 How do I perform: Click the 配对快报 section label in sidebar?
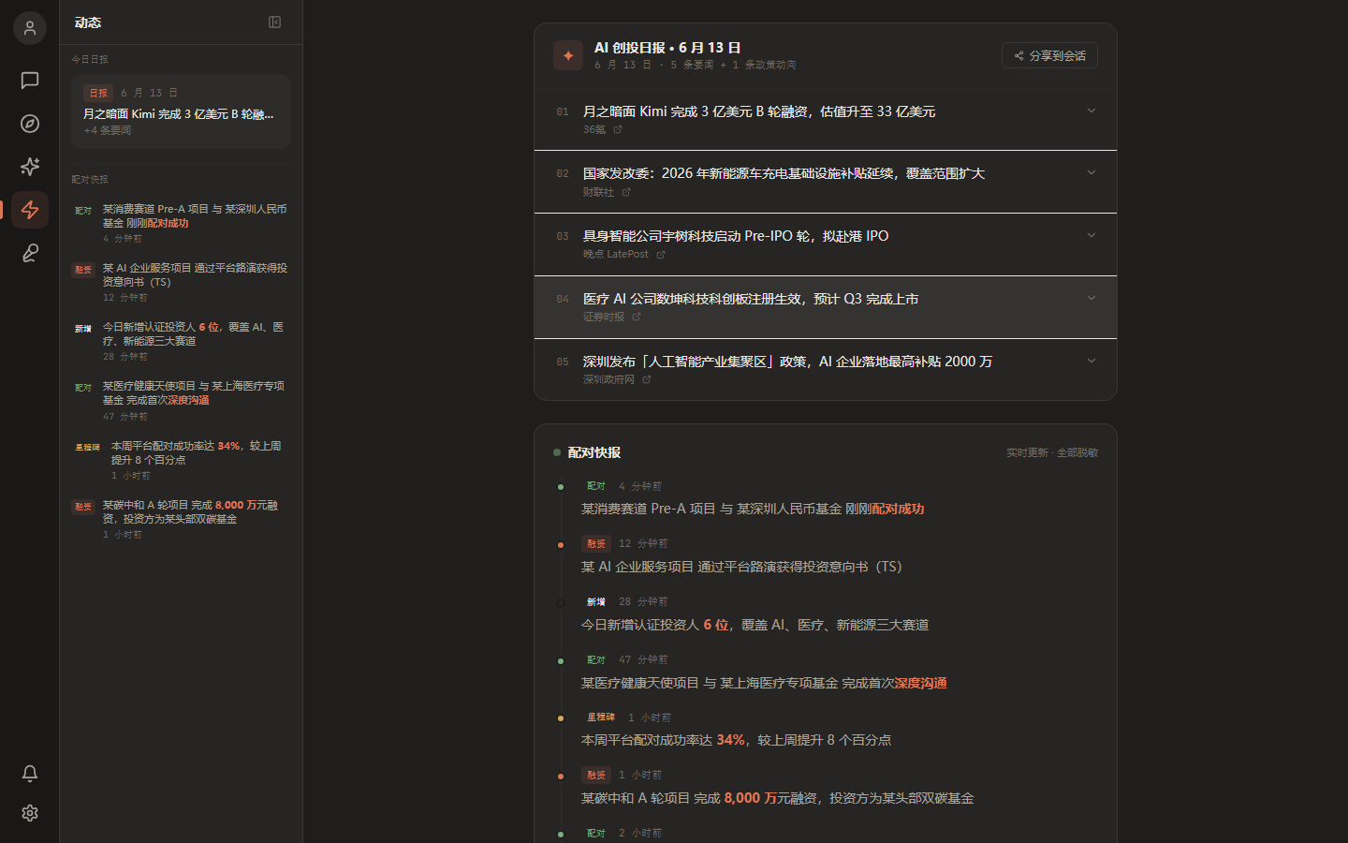pyautogui.click(x=90, y=179)
